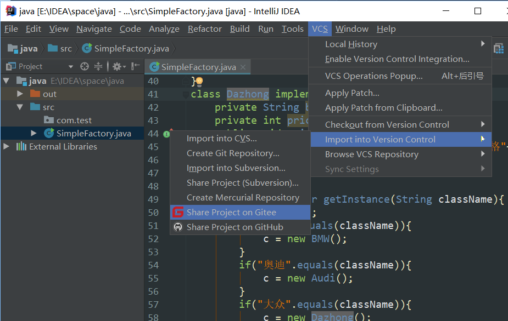The width and height of the screenshot is (508, 321).
Task: Choose Create Mercurial Repository
Action: coord(240,198)
